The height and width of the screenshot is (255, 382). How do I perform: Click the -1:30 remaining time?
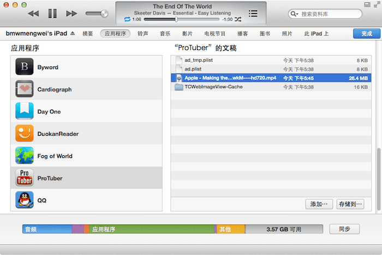pos(228,20)
